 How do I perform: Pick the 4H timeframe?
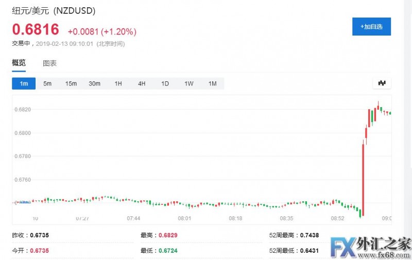pyautogui.click(x=142, y=83)
